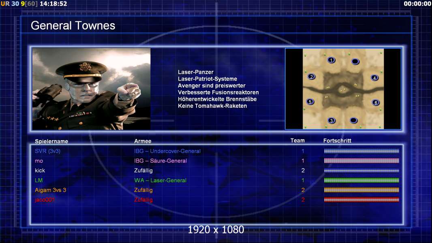The width and height of the screenshot is (432, 243).
Task: Click team number in mo's row
Action: (x=303, y=161)
